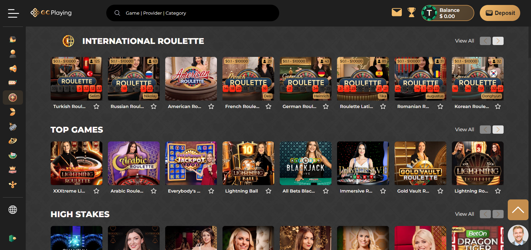Favorite Russian Roulette with its star
Image resolution: width=531 pixels, height=250 pixels.
[x=154, y=106]
